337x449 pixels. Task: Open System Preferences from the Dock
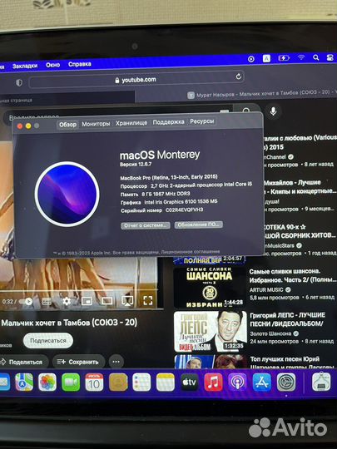click(x=286, y=382)
